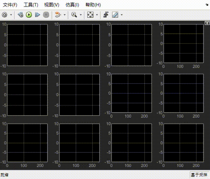Select the second plot in bottom row
The height and width of the screenshot is (179, 210).
click(x=79, y=143)
